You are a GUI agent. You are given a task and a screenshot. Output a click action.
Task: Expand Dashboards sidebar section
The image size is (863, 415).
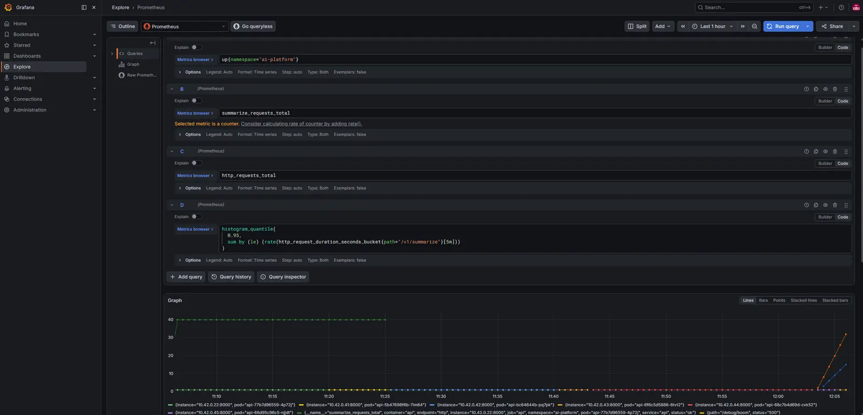click(94, 56)
